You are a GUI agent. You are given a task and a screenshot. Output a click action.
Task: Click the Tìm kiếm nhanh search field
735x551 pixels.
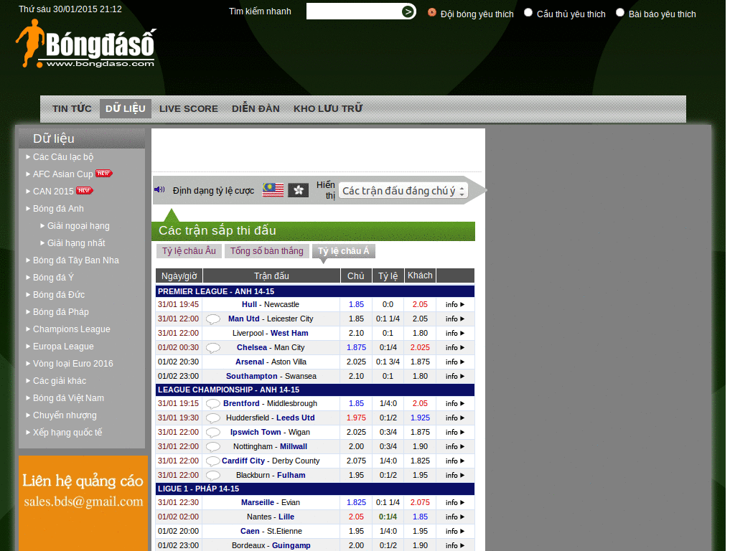354,11
